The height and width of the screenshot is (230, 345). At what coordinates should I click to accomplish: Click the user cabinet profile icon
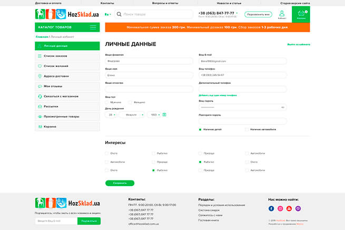(x=282, y=13)
